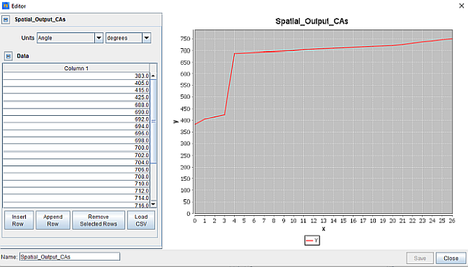Click the data table scrollbar thumb
Screen dimensions: 468x267
coord(153,121)
